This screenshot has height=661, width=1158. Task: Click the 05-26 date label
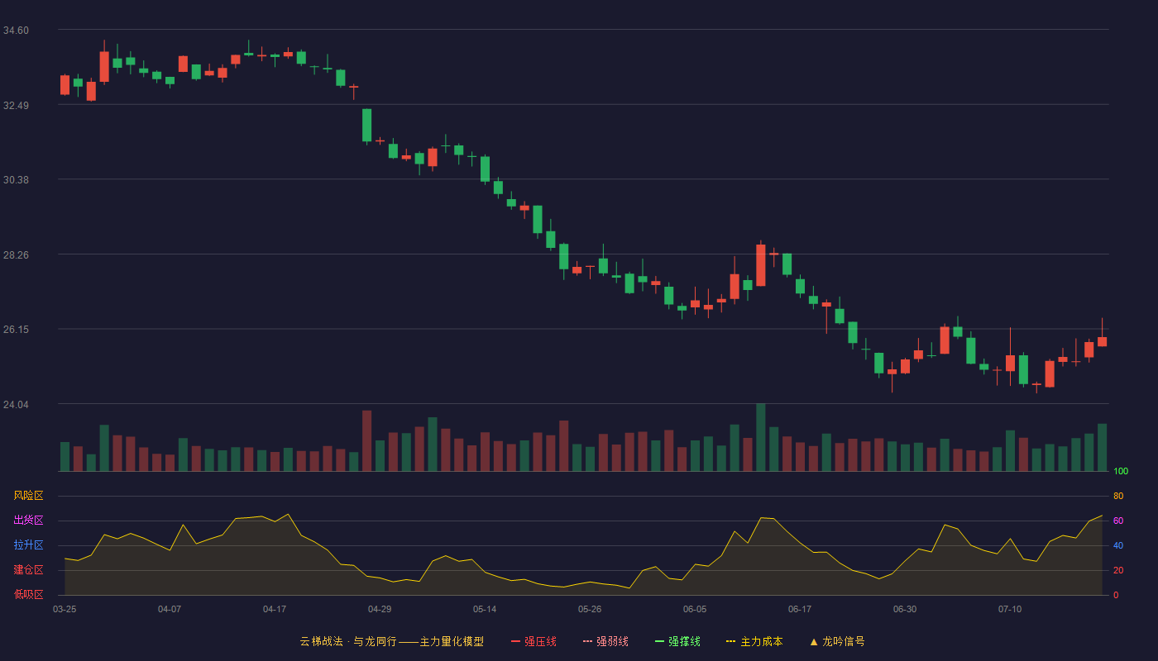tap(590, 609)
